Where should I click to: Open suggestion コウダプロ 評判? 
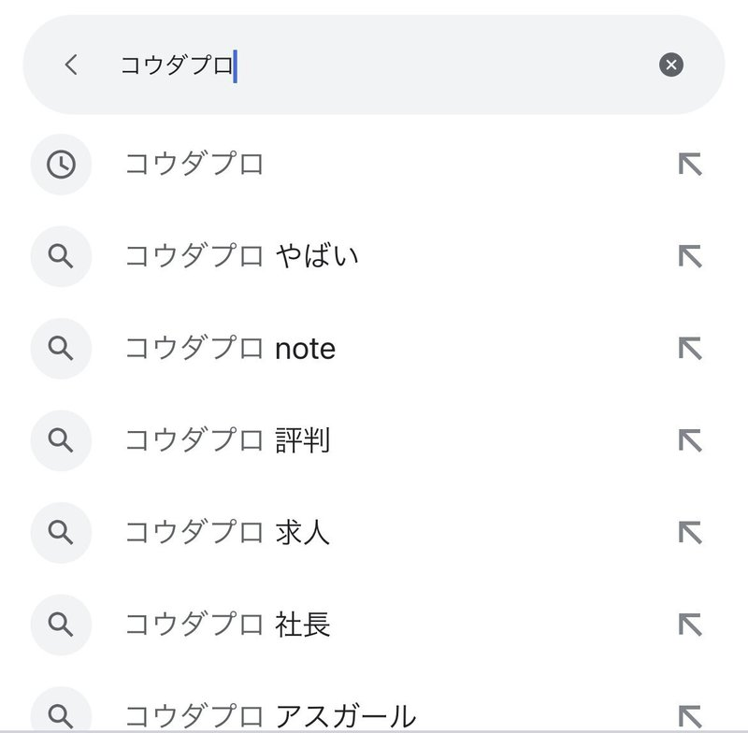227,440
